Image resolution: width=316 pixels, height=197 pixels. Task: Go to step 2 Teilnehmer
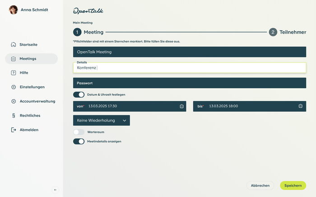[x=288, y=32]
